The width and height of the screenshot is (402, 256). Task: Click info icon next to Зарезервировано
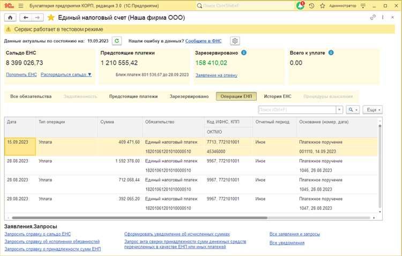click(x=244, y=52)
